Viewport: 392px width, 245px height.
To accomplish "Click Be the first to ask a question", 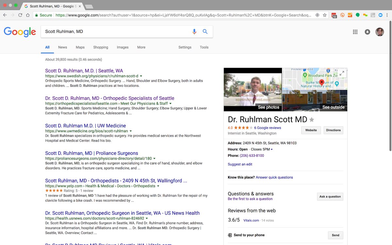I will [x=250, y=199].
